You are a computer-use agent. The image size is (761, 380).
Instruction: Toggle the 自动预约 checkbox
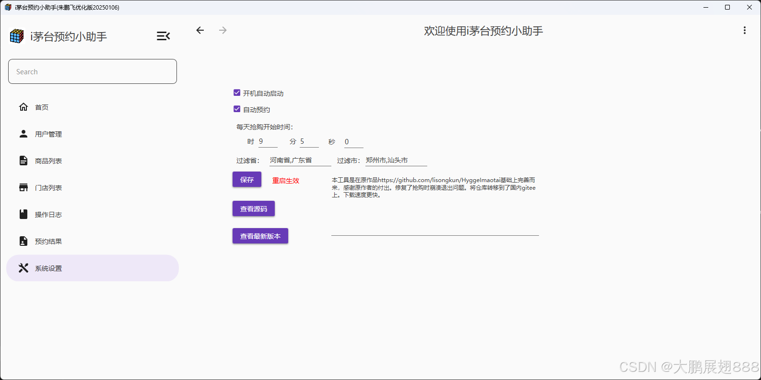(x=237, y=109)
